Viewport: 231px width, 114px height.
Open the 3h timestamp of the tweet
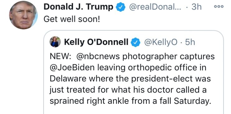[196, 7]
